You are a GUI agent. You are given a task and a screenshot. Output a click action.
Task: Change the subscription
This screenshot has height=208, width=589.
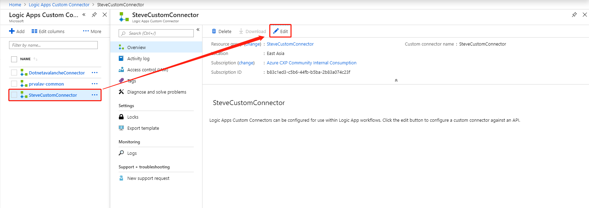click(x=246, y=63)
